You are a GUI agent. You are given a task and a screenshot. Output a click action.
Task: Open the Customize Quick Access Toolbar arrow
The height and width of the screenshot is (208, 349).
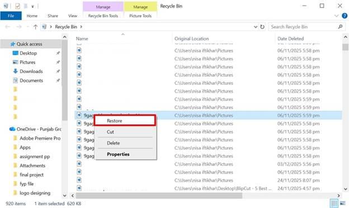coord(32,7)
